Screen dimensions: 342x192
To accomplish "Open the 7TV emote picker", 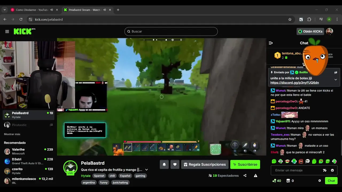I will pos(325,170).
